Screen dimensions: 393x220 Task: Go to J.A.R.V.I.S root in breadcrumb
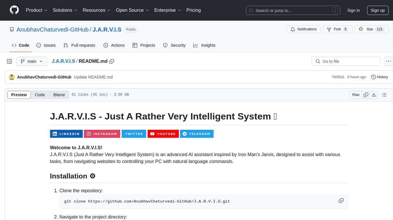pyautogui.click(x=63, y=61)
